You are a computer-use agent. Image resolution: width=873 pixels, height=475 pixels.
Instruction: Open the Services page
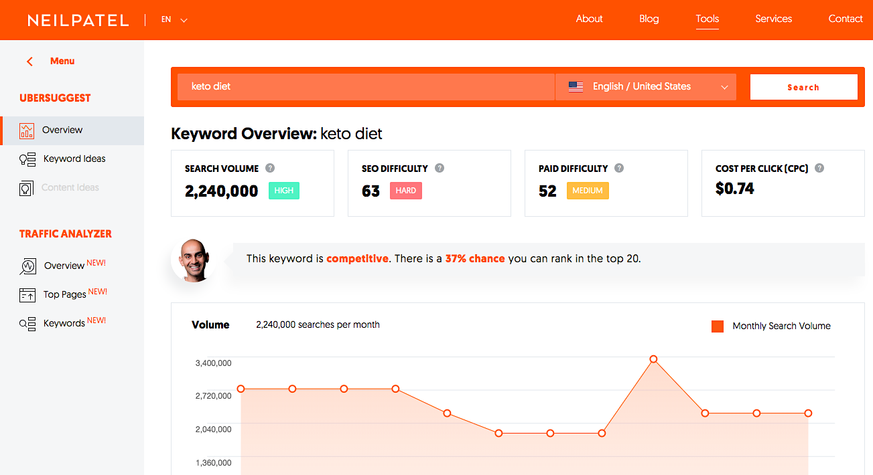click(x=774, y=19)
